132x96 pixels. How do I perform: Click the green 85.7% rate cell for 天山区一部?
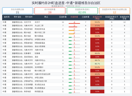[97, 64]
